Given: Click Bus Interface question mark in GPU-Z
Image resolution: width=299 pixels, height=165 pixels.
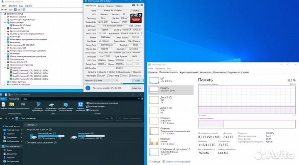Looking at the screenshot, I should coord(142,33).
